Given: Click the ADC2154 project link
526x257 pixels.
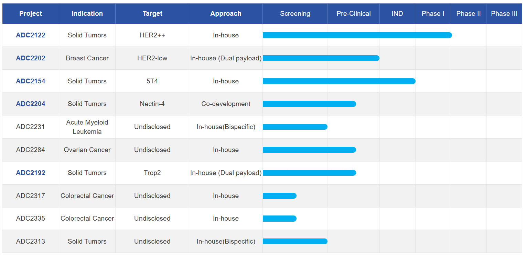Looking at the screenshot, I should (31, 81).
